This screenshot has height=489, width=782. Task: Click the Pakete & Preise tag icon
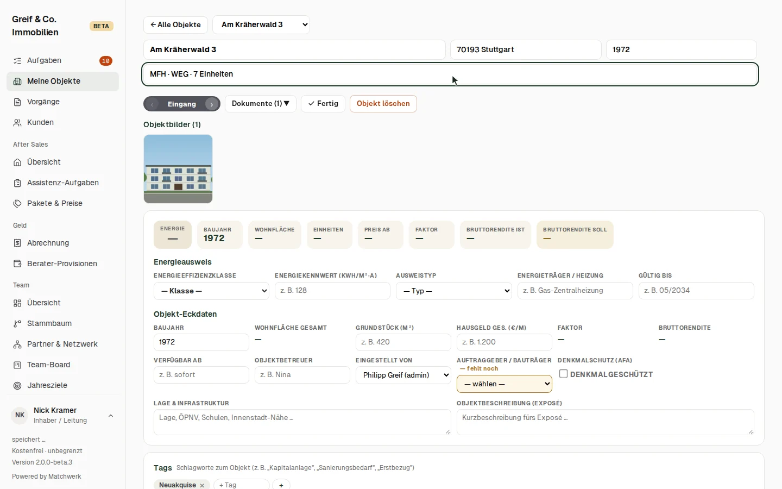pos(17,204)
